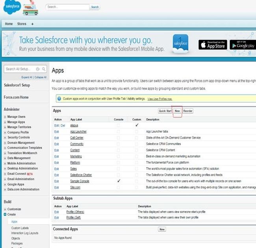The image size is (256, 248).
Task: Open Email Connect BETA in sidebar
Action: 20,174
